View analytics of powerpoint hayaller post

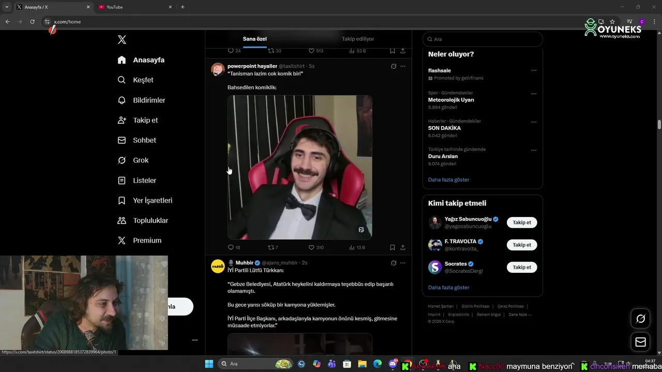coord(357,247)
